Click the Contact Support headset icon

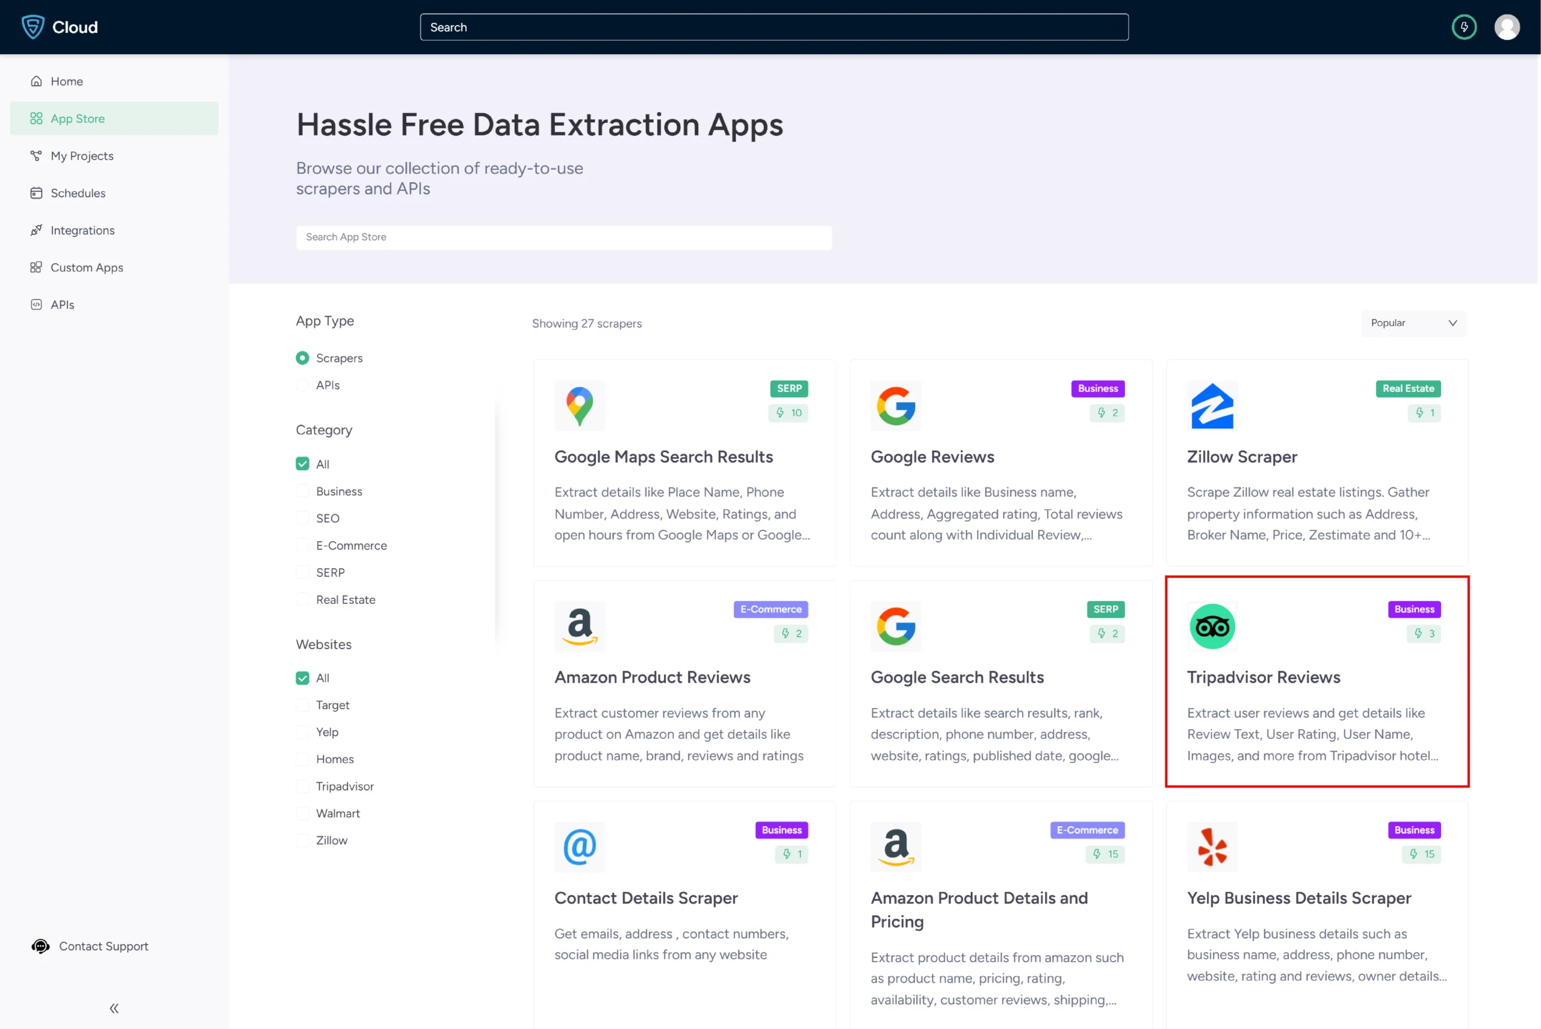41,947
